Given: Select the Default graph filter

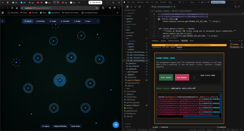Looking at the screenshot, I should [28, 21].
